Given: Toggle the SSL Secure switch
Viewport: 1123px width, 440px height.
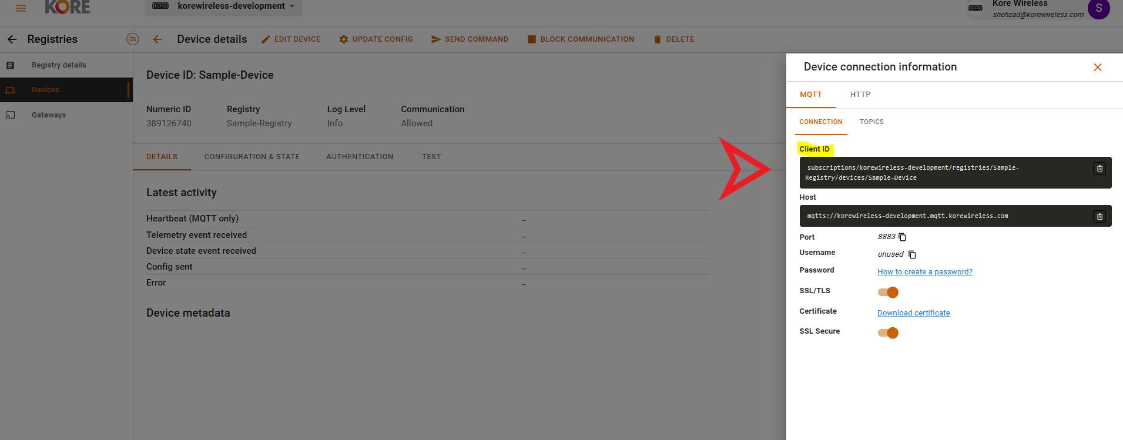Looking at the screenshot, I should click(888, 332).
